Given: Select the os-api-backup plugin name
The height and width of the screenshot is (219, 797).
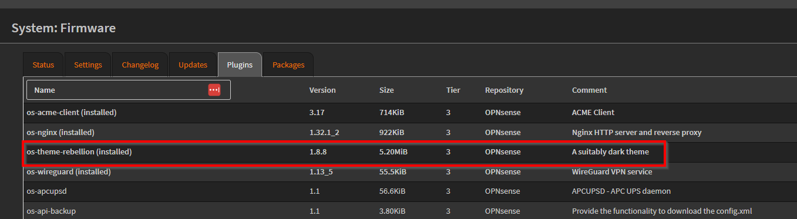Looking at the screenshot, I should [52, 211].
